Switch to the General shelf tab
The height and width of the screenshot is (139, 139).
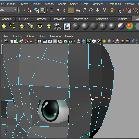(7, 19)
